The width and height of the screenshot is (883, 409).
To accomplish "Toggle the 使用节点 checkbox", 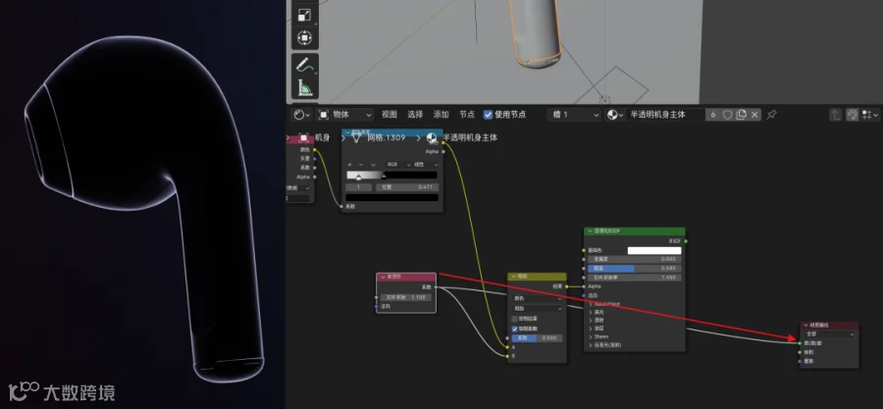I will coord(488,115).
